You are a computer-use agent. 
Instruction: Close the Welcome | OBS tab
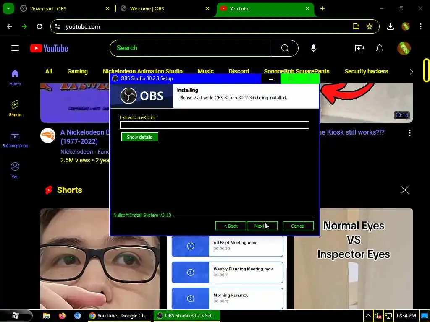[x=207, y=8]
